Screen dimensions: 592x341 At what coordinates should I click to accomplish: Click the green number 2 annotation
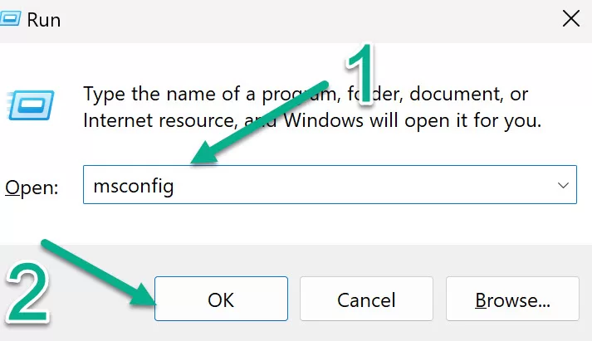pyautogui.click(x=27, y=293)
